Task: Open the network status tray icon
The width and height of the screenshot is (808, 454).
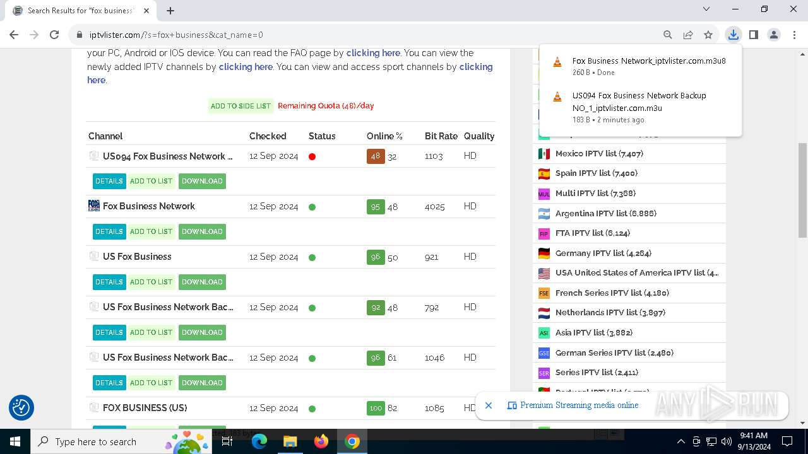Action: [711, 441]
